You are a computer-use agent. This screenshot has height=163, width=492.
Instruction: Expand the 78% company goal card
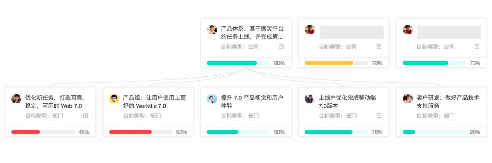pyautogui.click(x=379, y=46)
